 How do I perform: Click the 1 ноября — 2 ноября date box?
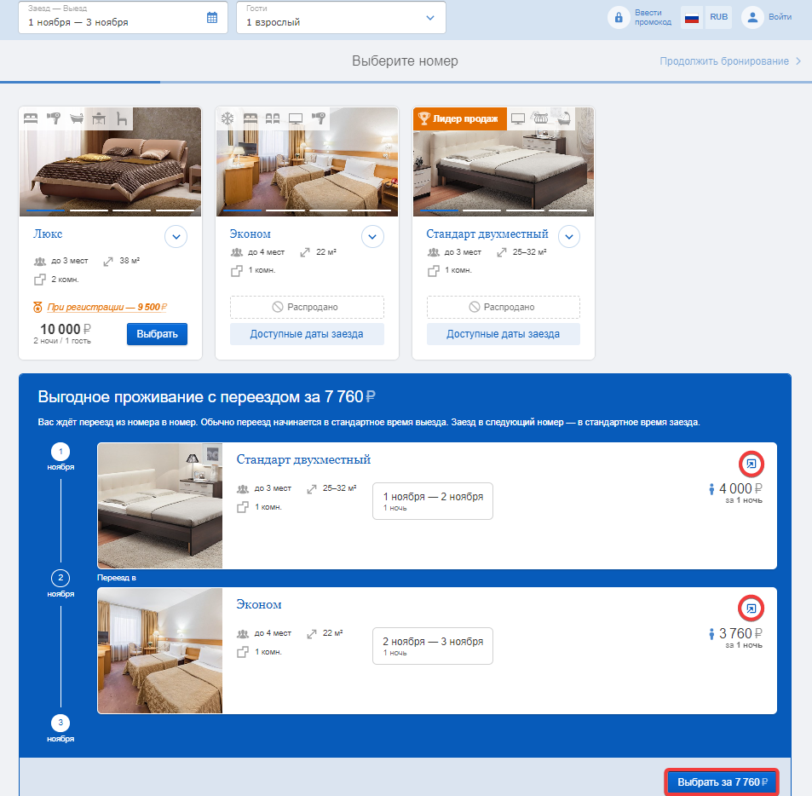coord(432,501)
